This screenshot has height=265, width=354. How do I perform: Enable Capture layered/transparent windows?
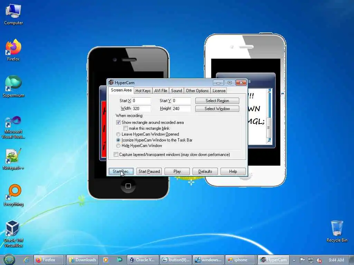pos(116,155)
